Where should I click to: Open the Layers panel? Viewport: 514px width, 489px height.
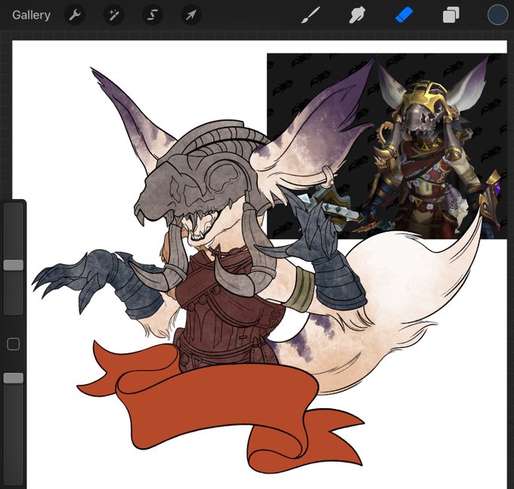[451, 15]
